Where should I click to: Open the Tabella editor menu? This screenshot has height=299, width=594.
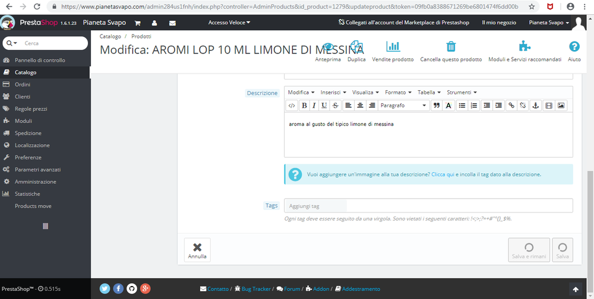(x=429, y=93)
